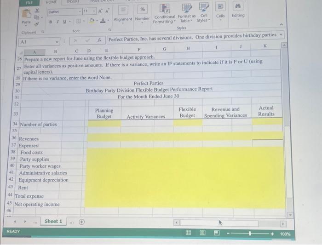Screen dimensions: 322x245
Task: Add a new sheet with plus button
Action: click(x=81, y=222)
